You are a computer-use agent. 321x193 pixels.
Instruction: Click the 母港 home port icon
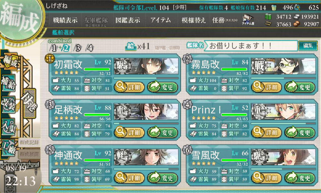coord(30,103)
